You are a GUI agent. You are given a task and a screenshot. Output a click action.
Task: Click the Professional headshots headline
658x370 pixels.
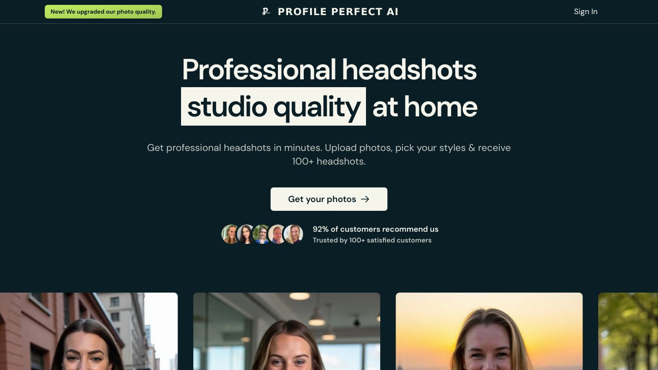coord(329,70)
